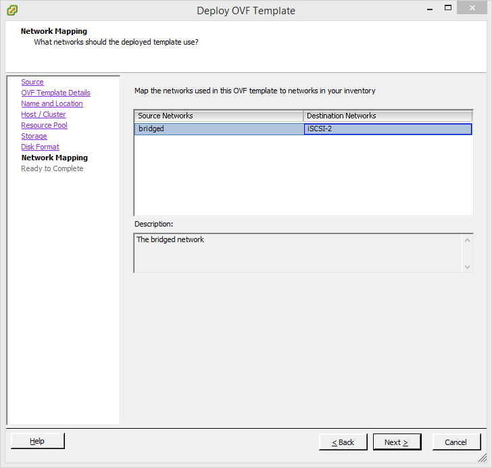Click the Destination Networks column header
Image resolution: width=492 pixels, height=468 pixels.
click(387, 116)
